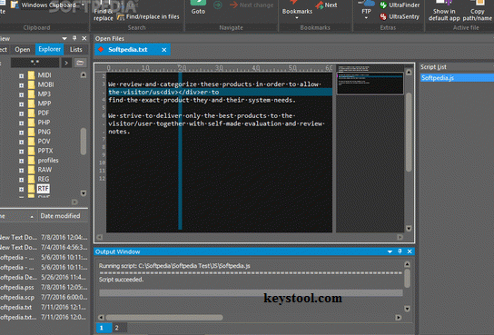Select file Softpedia.pss

44,287
